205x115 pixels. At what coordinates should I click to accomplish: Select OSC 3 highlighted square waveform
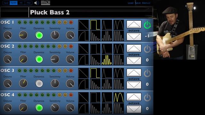(x=95, y=73)
